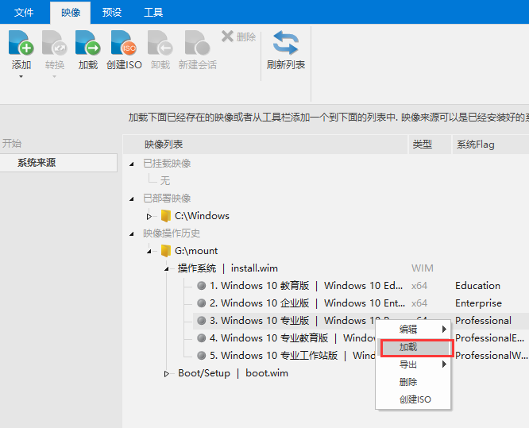Open the dropdown arrow under 添加
Viewport: 529px width, 428px height.
(21, 77)
